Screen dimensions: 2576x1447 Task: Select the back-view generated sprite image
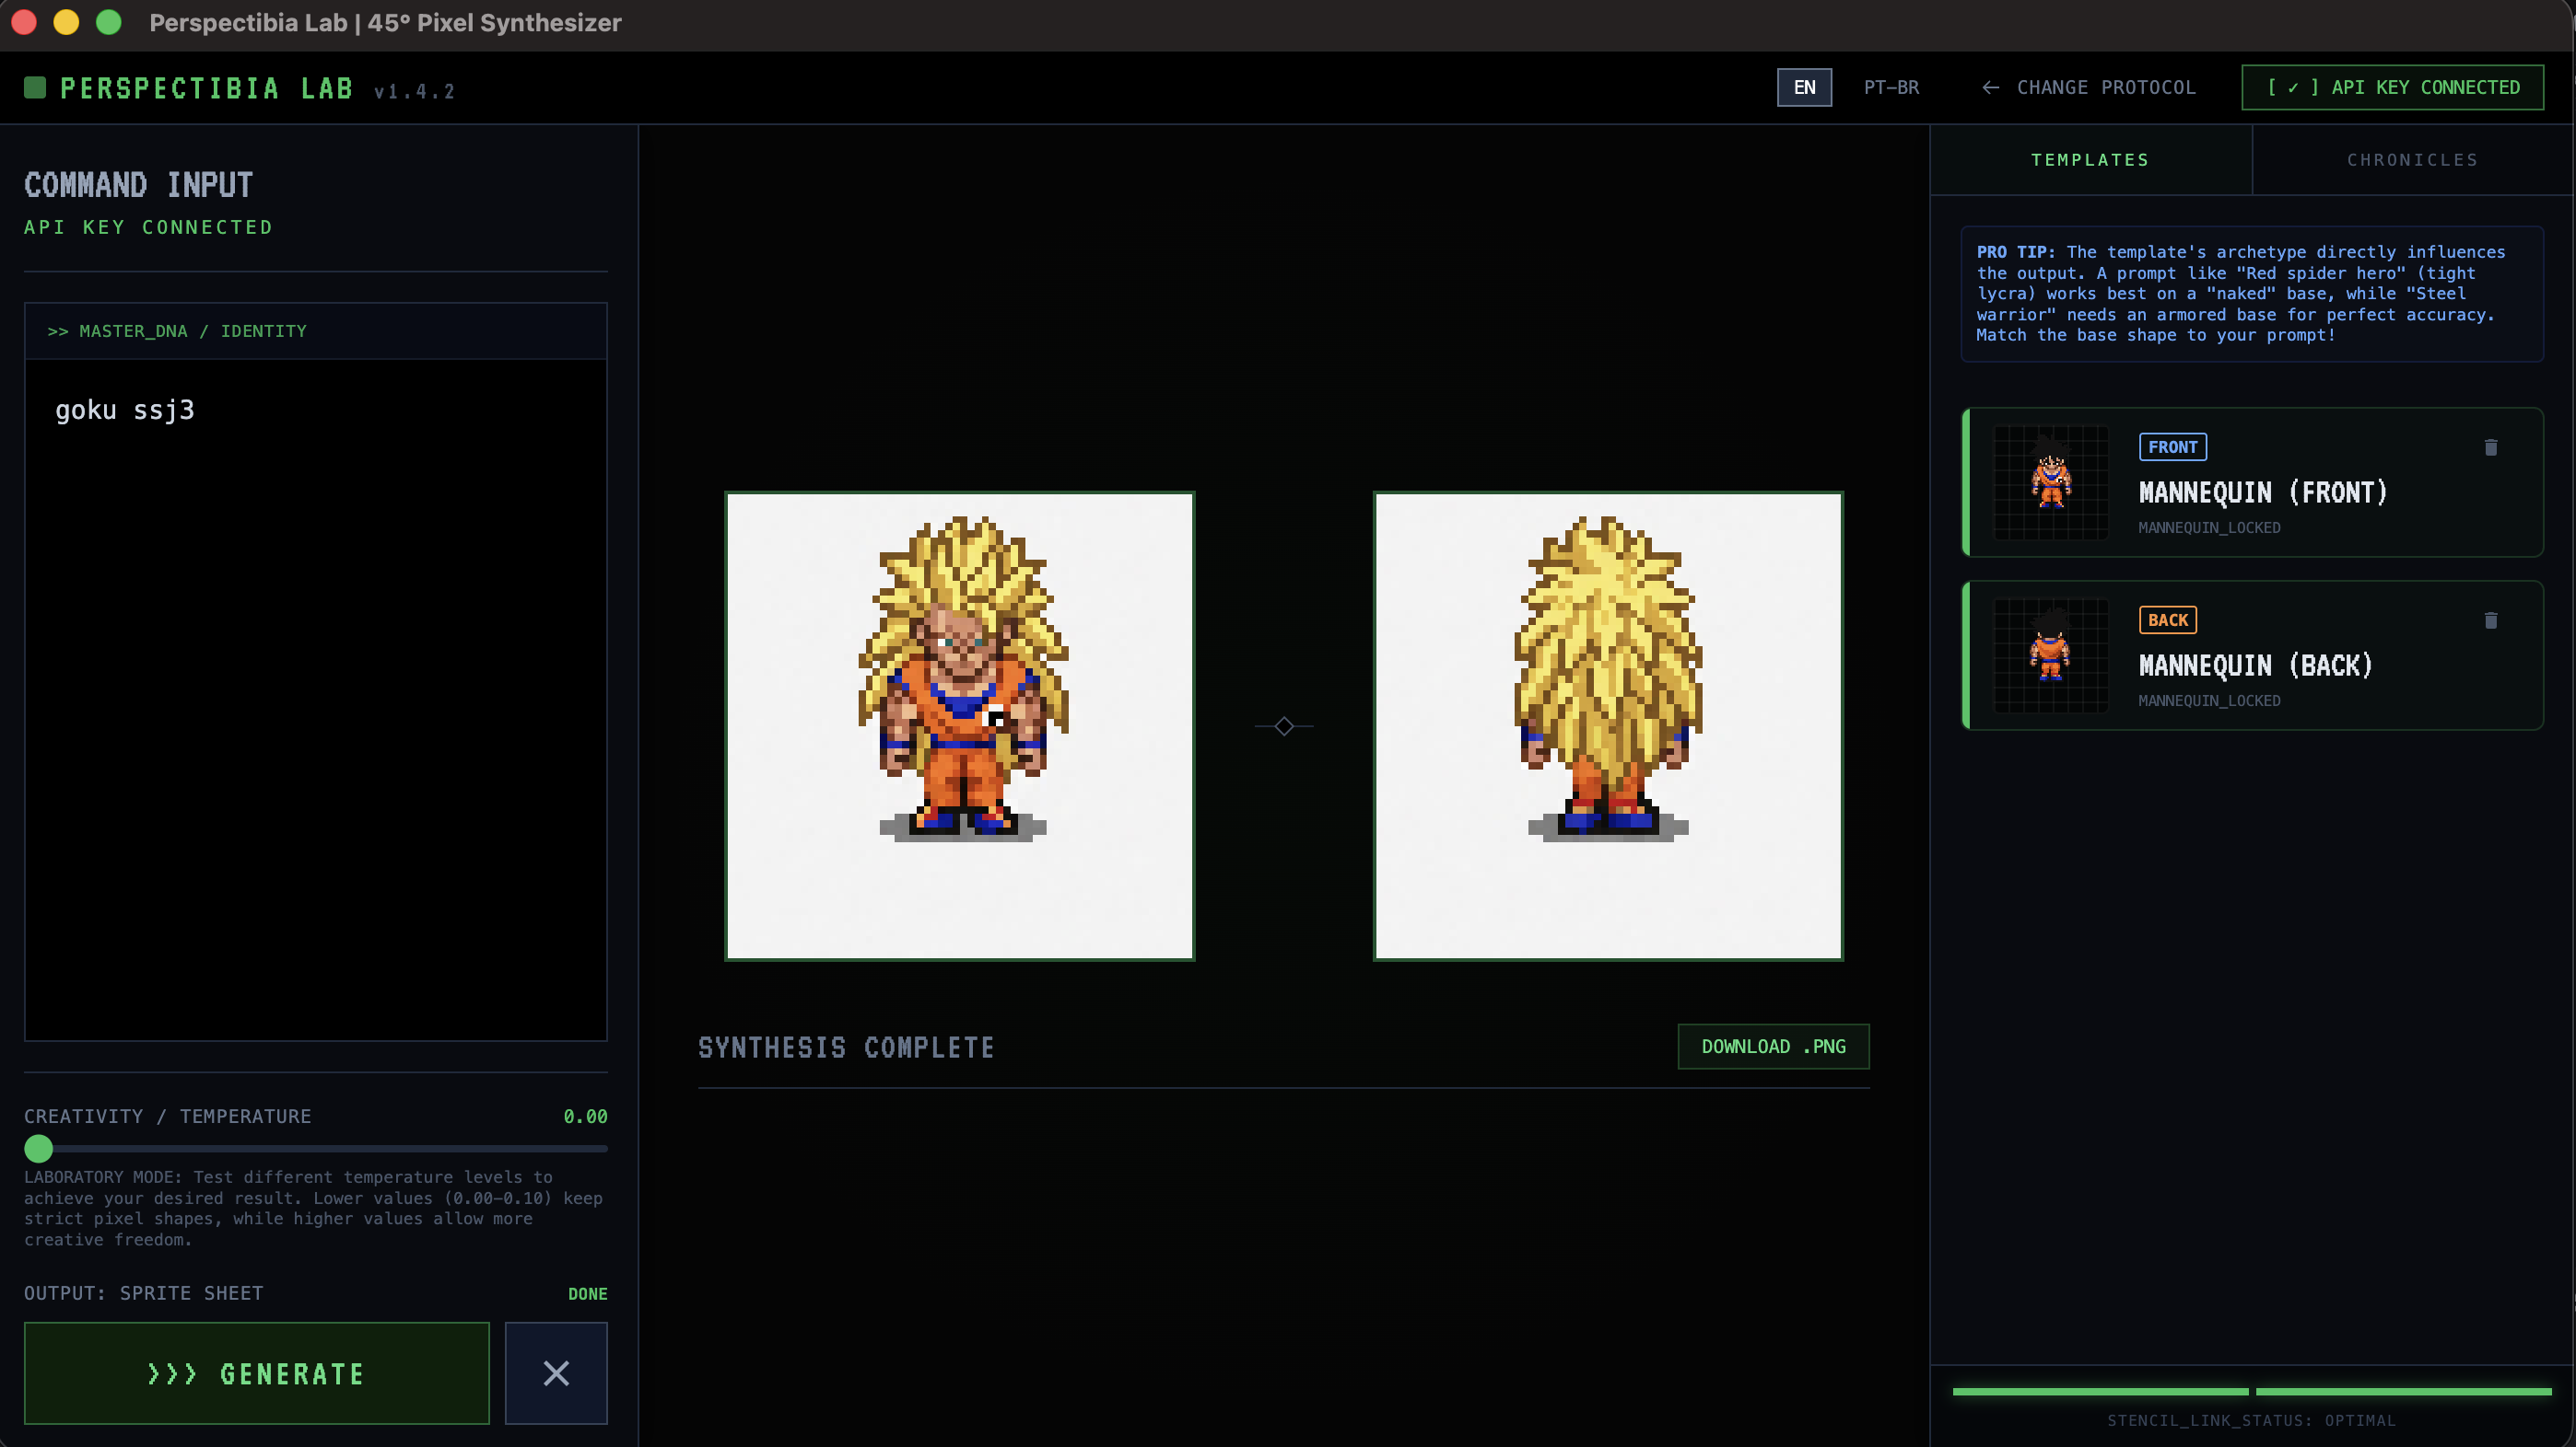(1608, 726)
